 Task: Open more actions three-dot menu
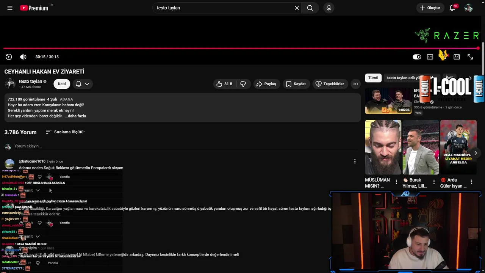355,84
